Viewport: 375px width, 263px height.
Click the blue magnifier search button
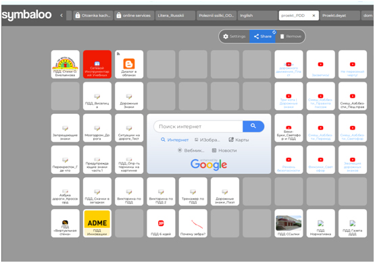[253, 126]
